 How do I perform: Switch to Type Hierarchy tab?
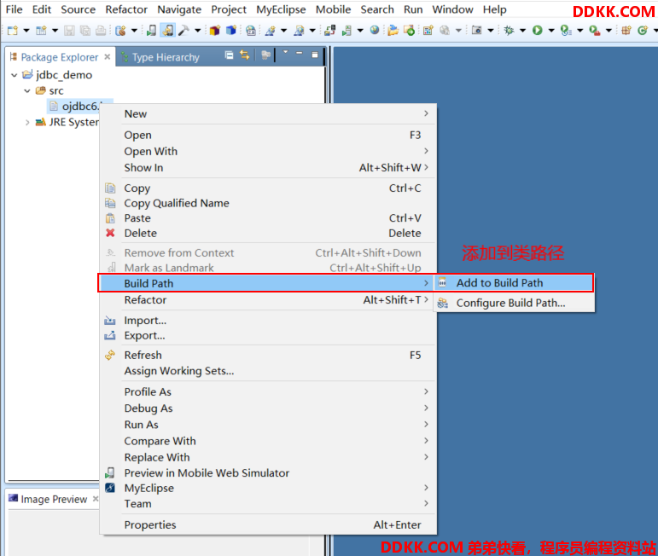click(x=160, y=57)
